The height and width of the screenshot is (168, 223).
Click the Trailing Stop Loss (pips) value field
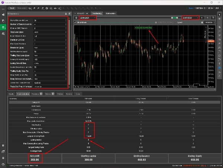(x=50, y=55)
